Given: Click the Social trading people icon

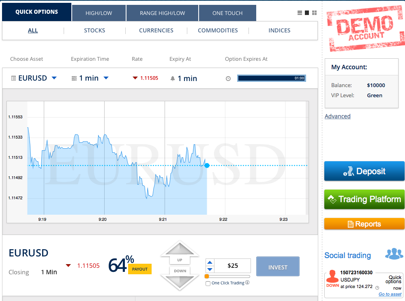Looking at the screenshot, I should (x=394, y=254).
